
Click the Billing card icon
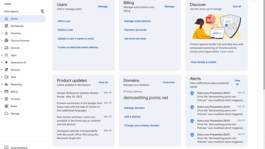coord(7,91)
